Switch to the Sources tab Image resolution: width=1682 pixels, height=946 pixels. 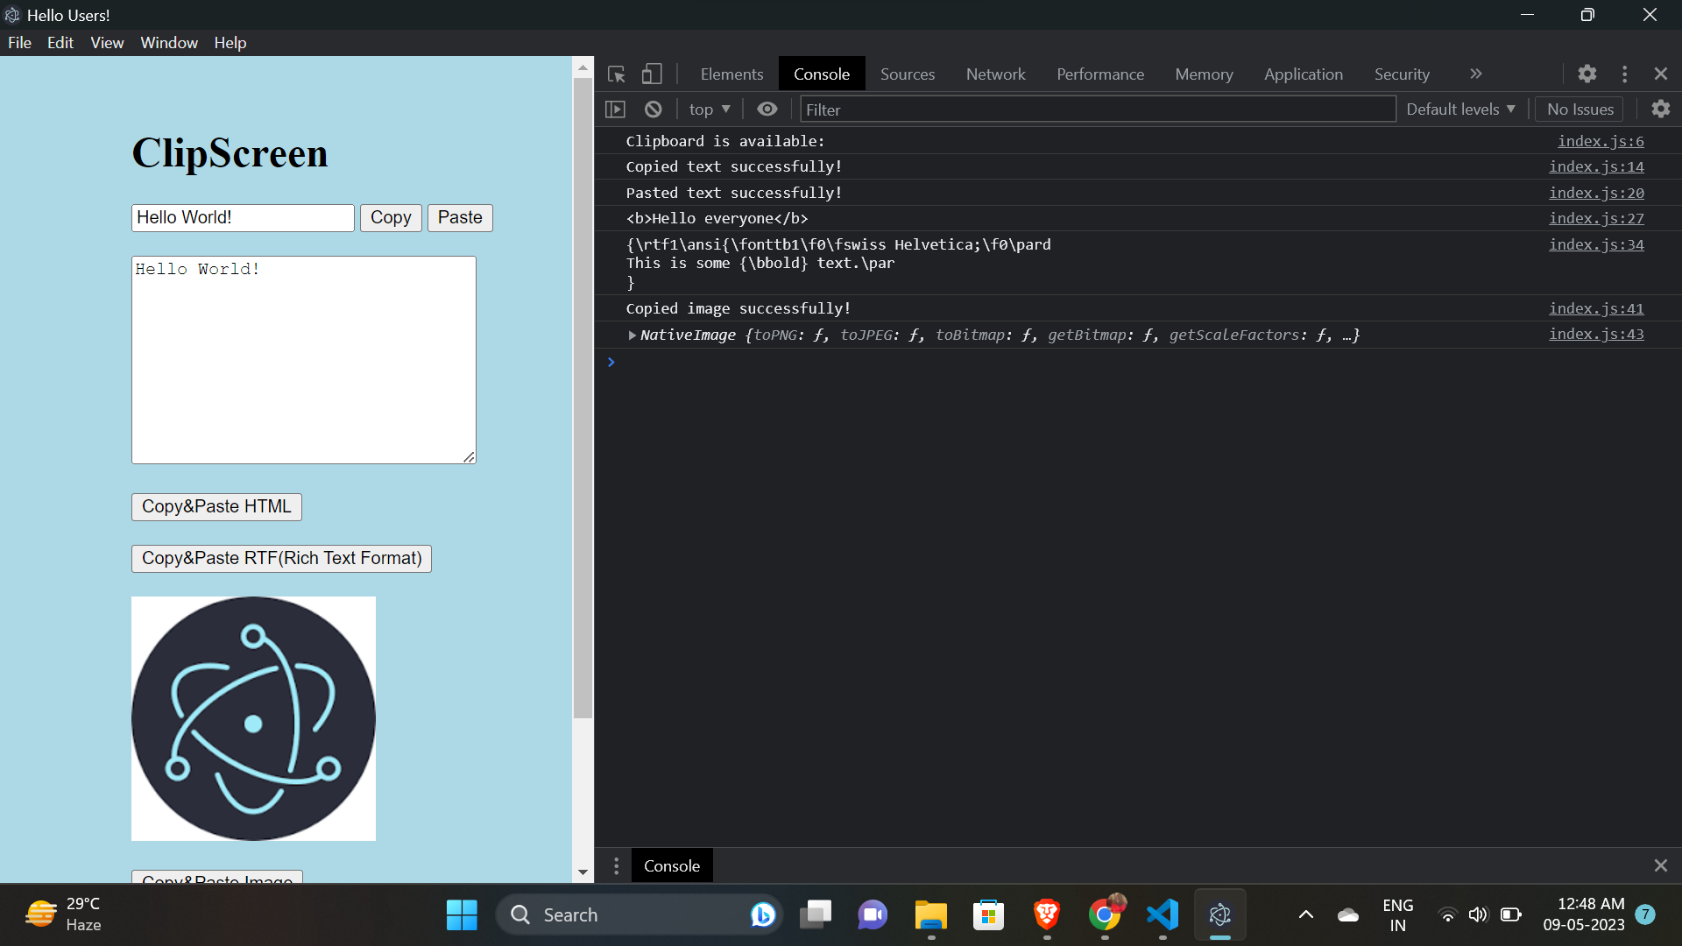pyautogui.click(x=908, y=74)
